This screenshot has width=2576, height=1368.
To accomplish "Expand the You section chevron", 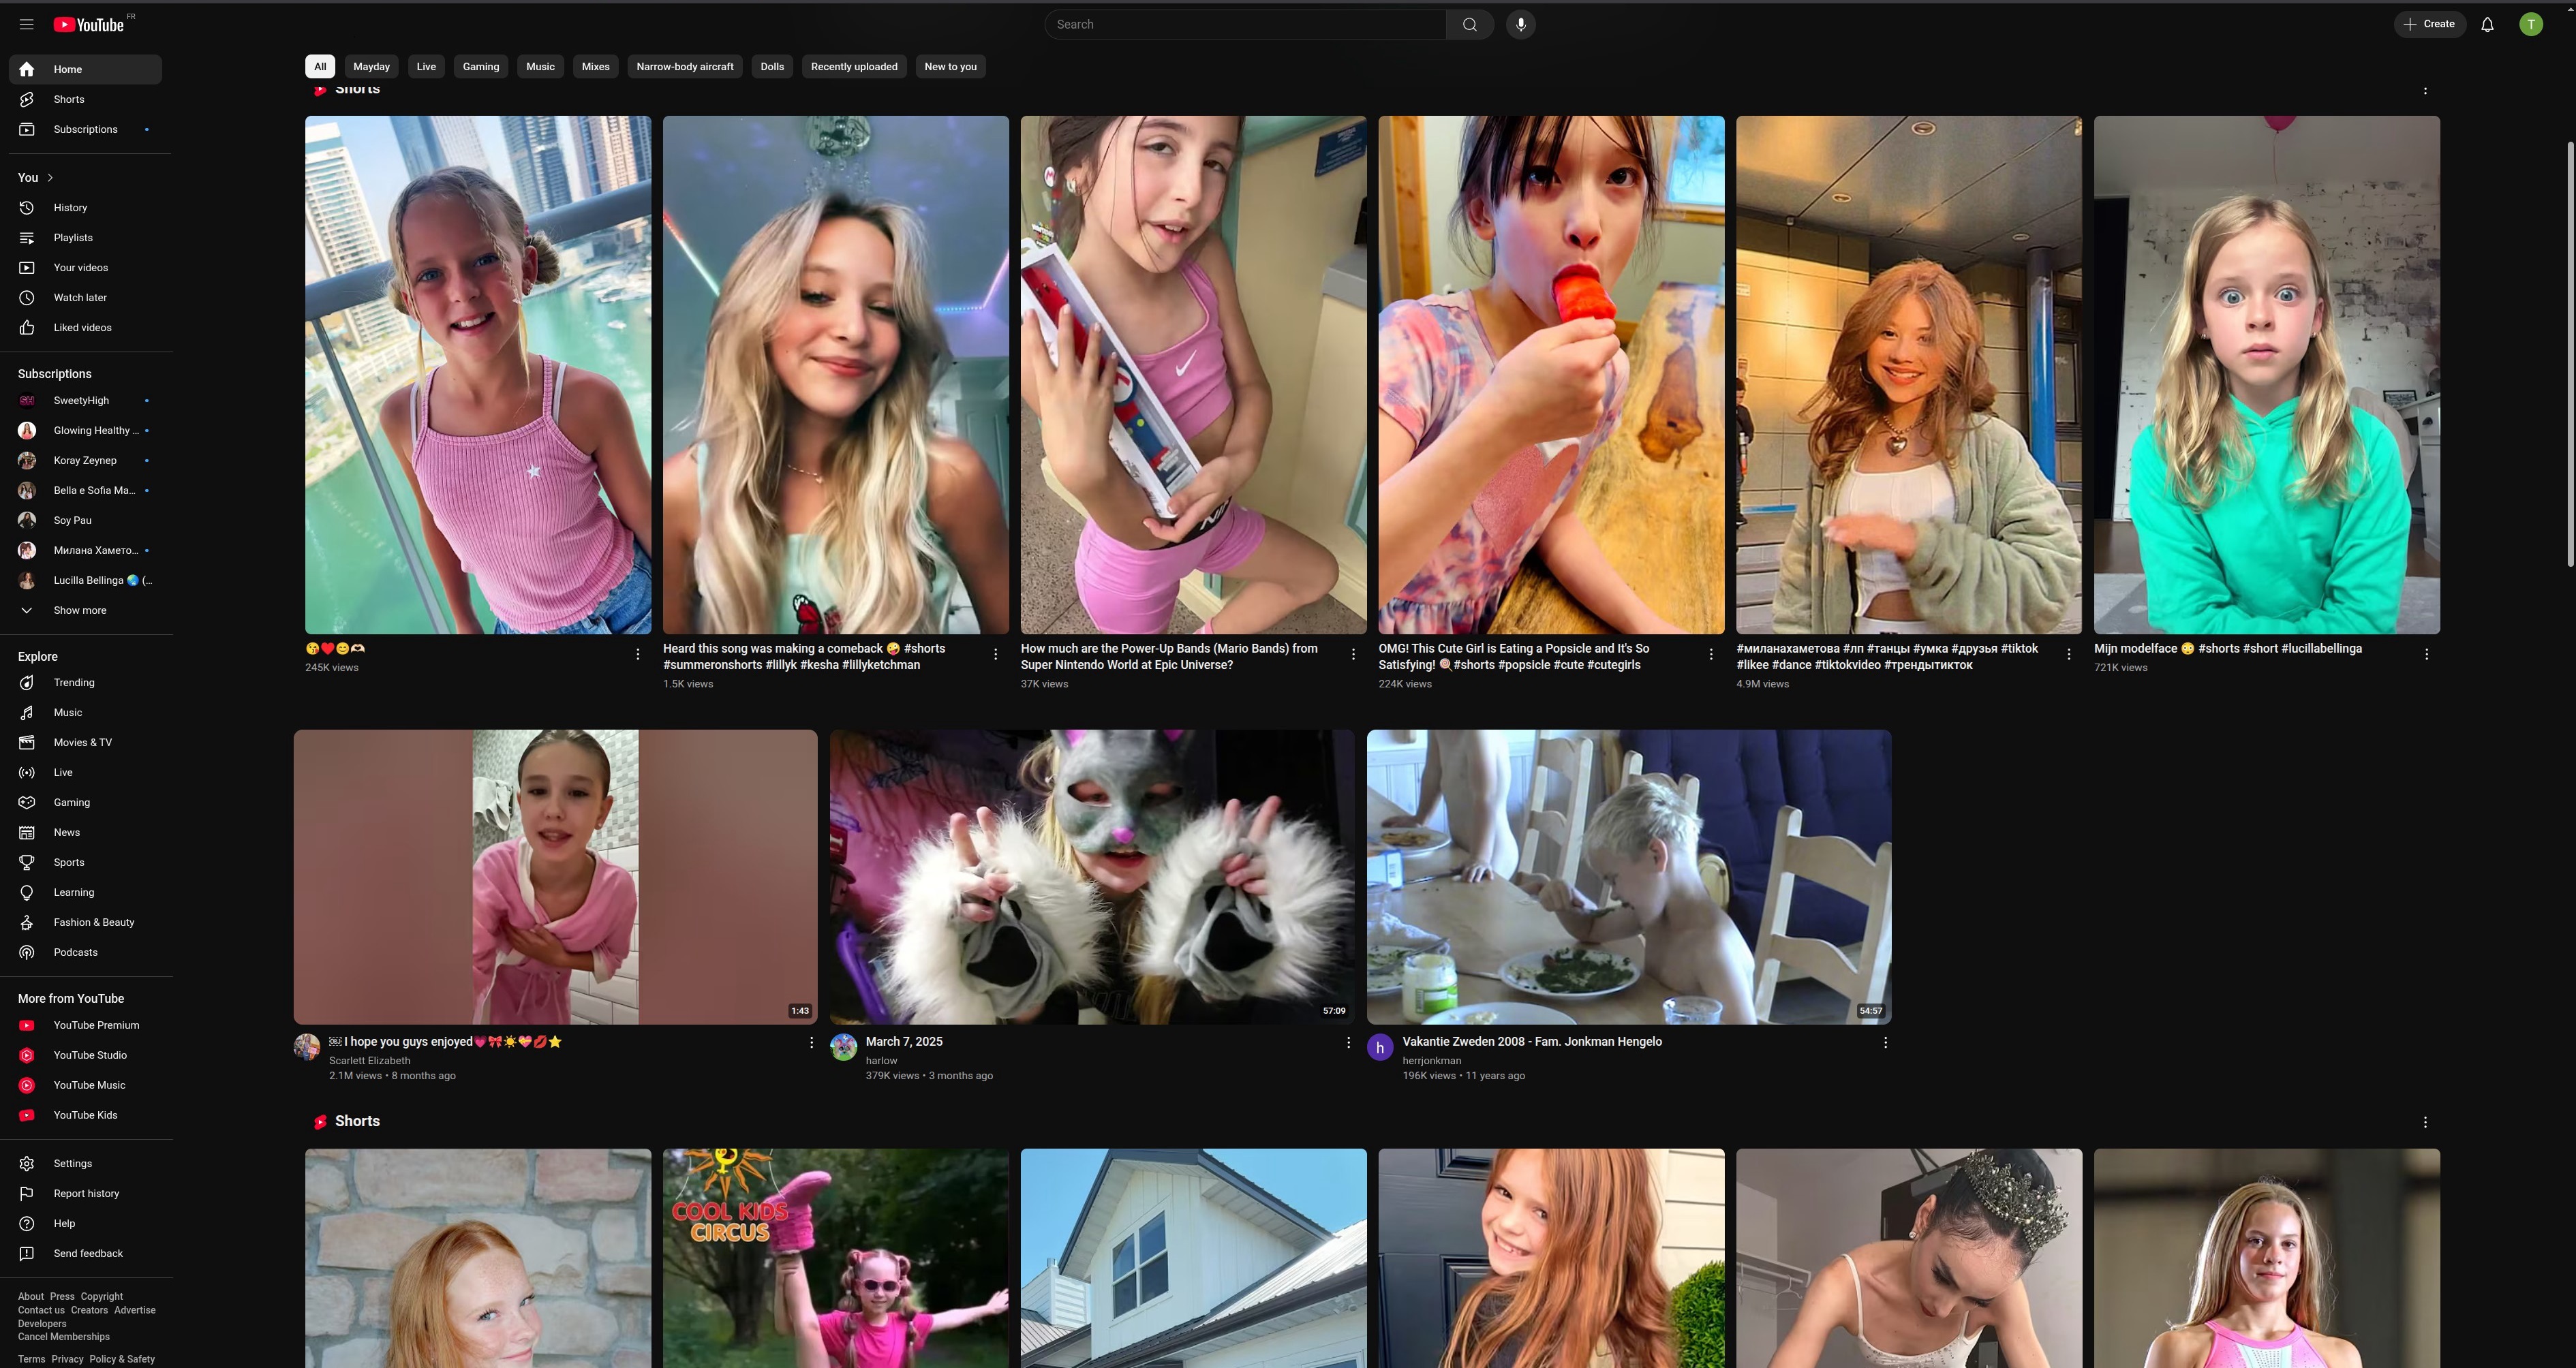I will pyautogui.click(x=50, y=177).
